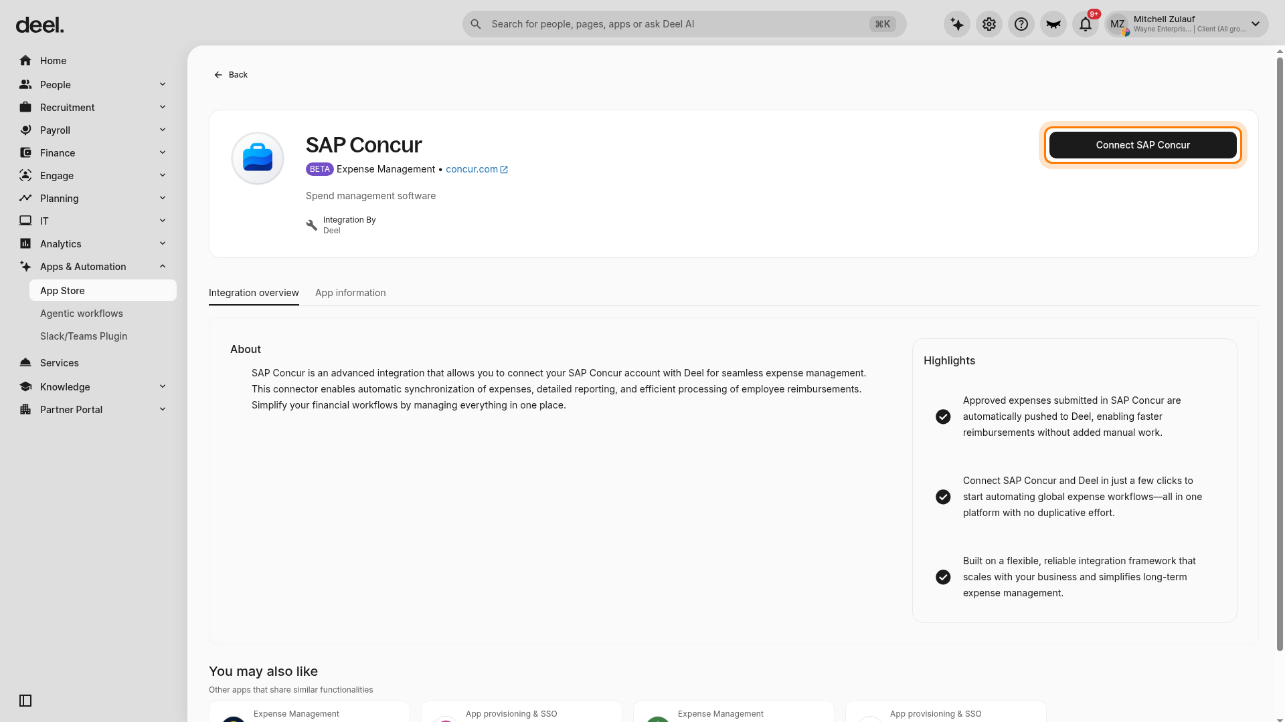This screenshot has height=722, width=1285.
Task: Go Back to the previous page
Action: pos(231,75)
